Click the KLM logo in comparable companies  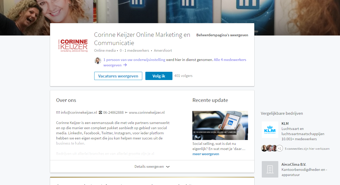coord(270,130)
